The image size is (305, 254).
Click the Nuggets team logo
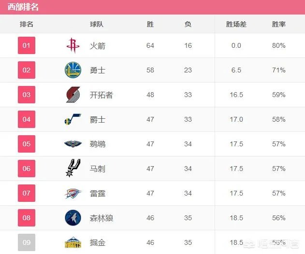[73, 242]
